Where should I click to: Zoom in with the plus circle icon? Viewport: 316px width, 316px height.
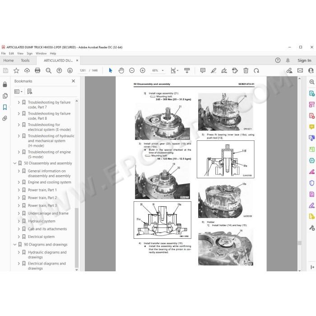[143, 70]
